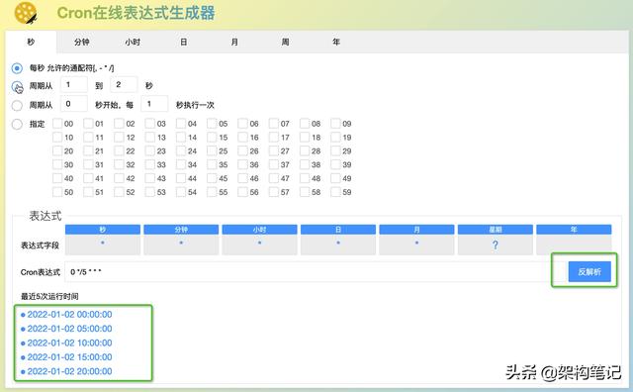Select the 周期从…秒开始 interval radio button
Image resolution: width=633 pixels, height=392 pixels.
(17, 106)
